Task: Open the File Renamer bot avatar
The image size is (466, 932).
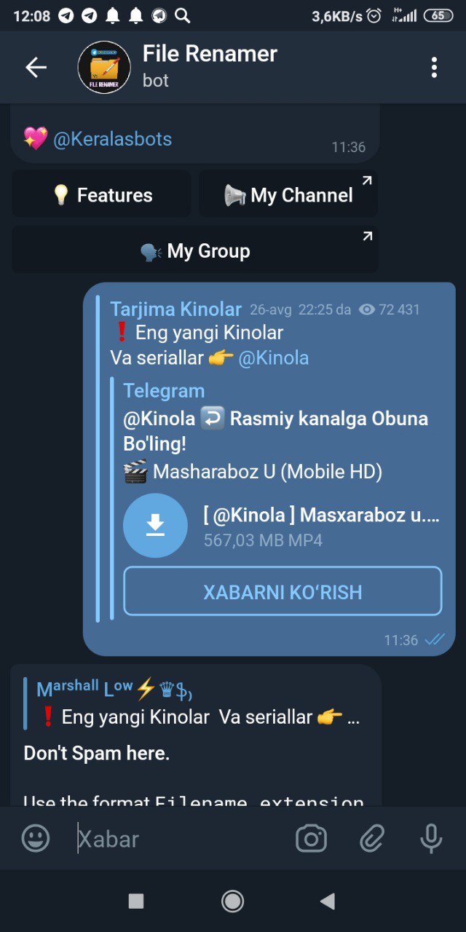Action: click(x=104, y=68)
